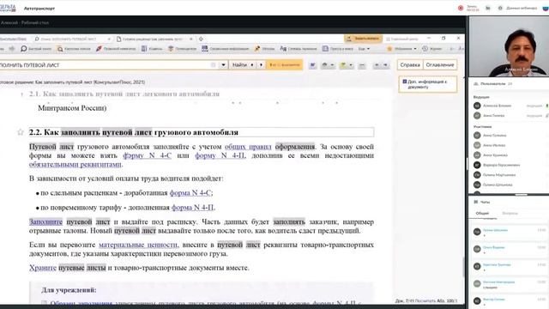Image resolution: width=549 pixels, height=309 pixels.
Task: Launch Правовой навигатор
Action: [116, 49]
